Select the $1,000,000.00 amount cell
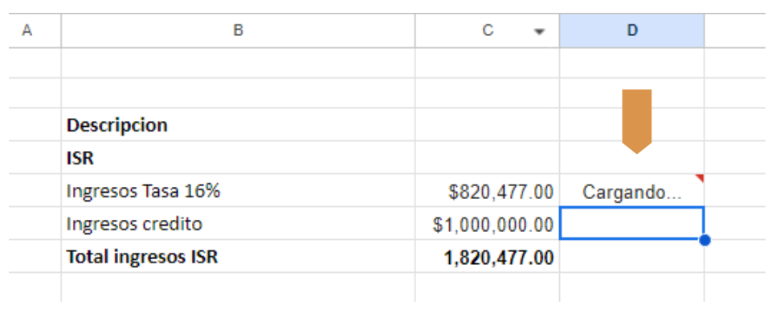 click(x=488, y=224)
